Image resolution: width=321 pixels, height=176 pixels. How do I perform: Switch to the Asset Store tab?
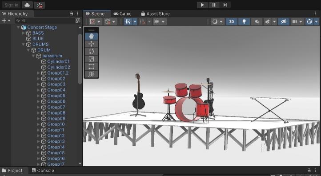155,14
